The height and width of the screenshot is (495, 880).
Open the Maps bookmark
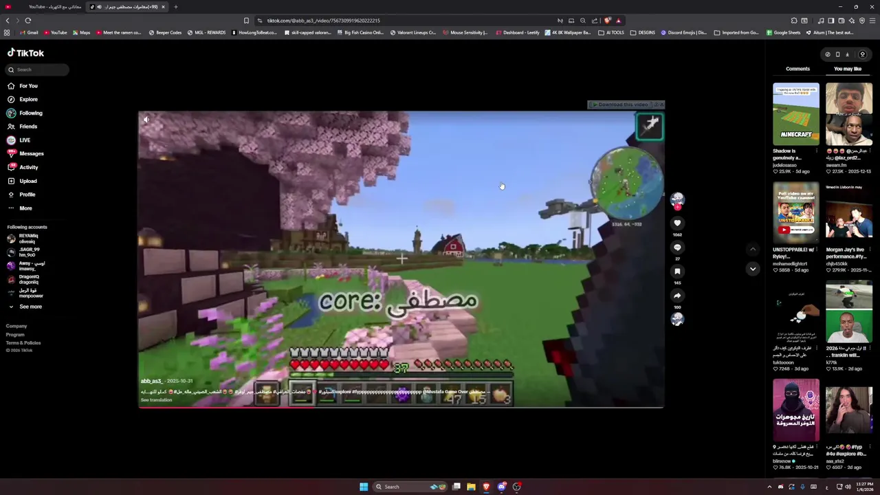(x=81, y=32)
